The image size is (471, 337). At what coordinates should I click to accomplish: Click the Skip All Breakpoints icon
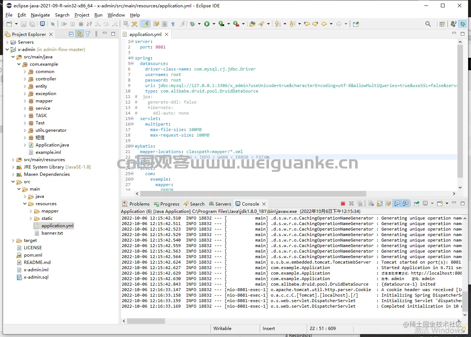click(53, 24)
